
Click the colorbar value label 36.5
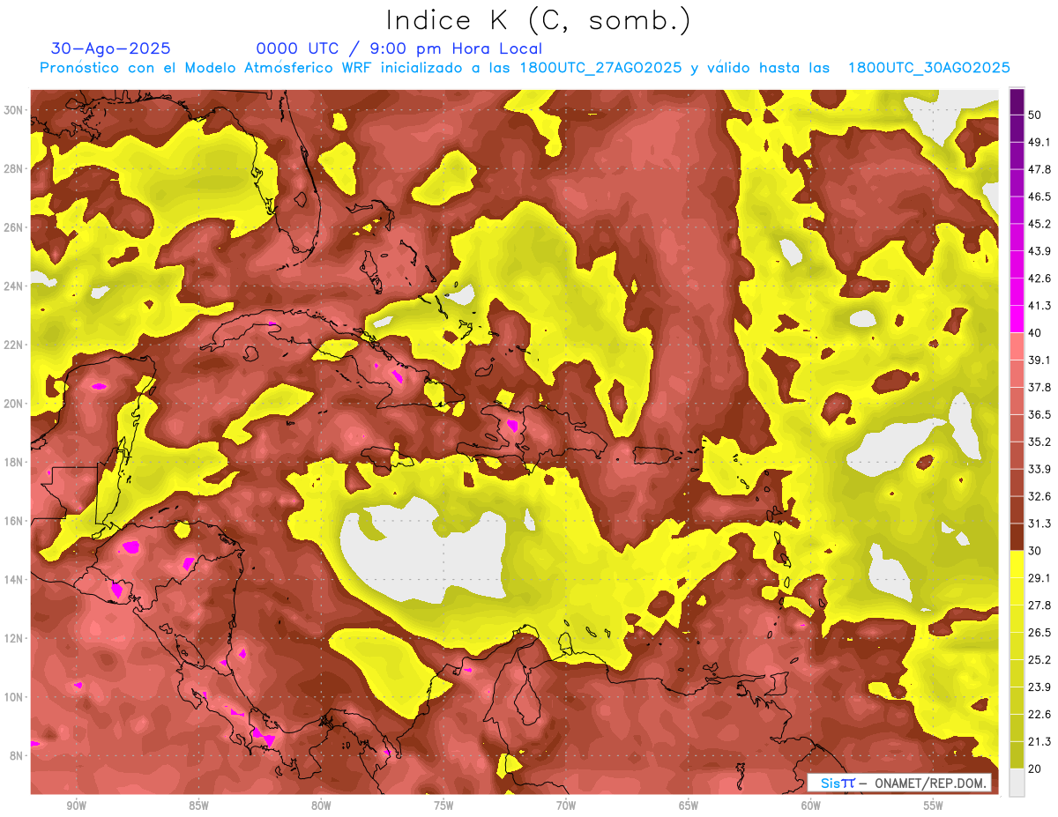[x=1039, y=414]
